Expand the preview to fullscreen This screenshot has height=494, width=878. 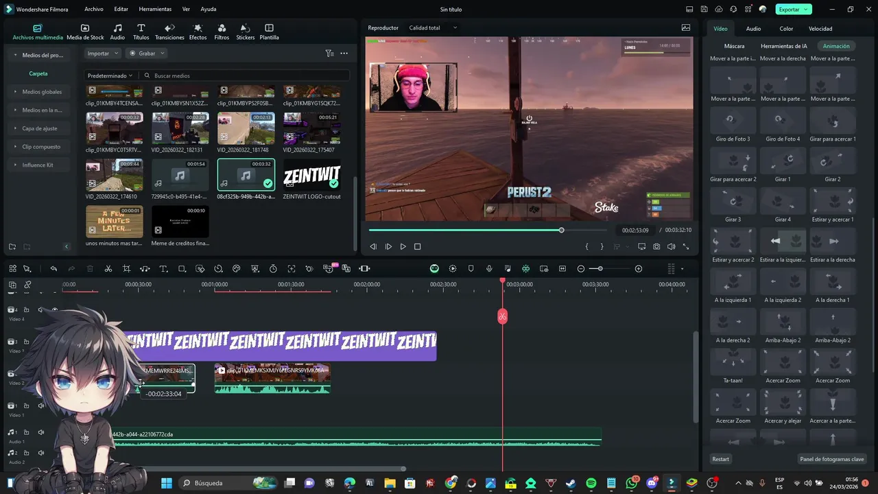point(685,246)
